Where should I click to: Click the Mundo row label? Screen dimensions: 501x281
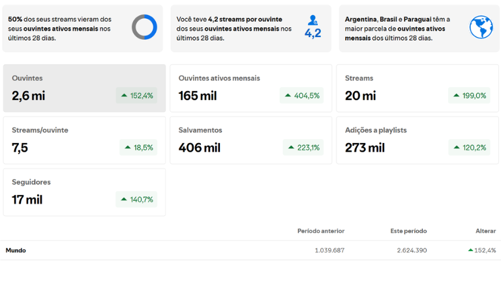(x=16, y=250)
